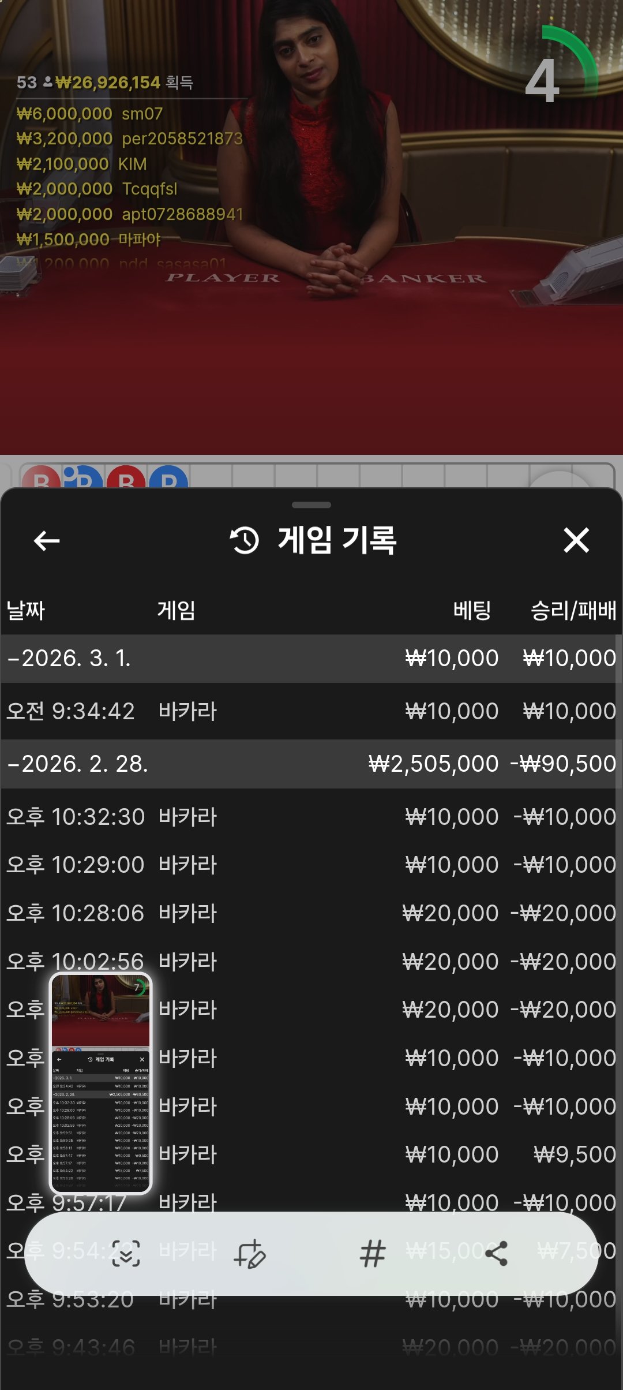The height and width of the screenshot is (1390, 623).
Task: Tap the crop and edit screenshot icon
Action: (x=249, y=1253)
